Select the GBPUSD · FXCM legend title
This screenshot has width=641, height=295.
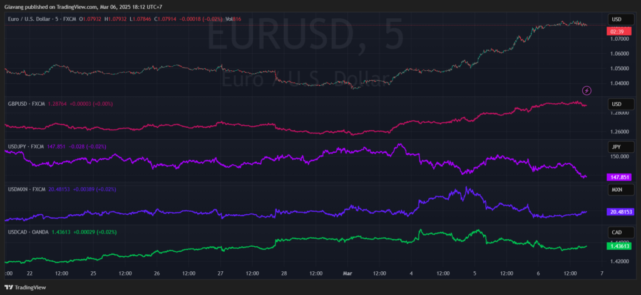pyautogui.click(x=26, y=103)
